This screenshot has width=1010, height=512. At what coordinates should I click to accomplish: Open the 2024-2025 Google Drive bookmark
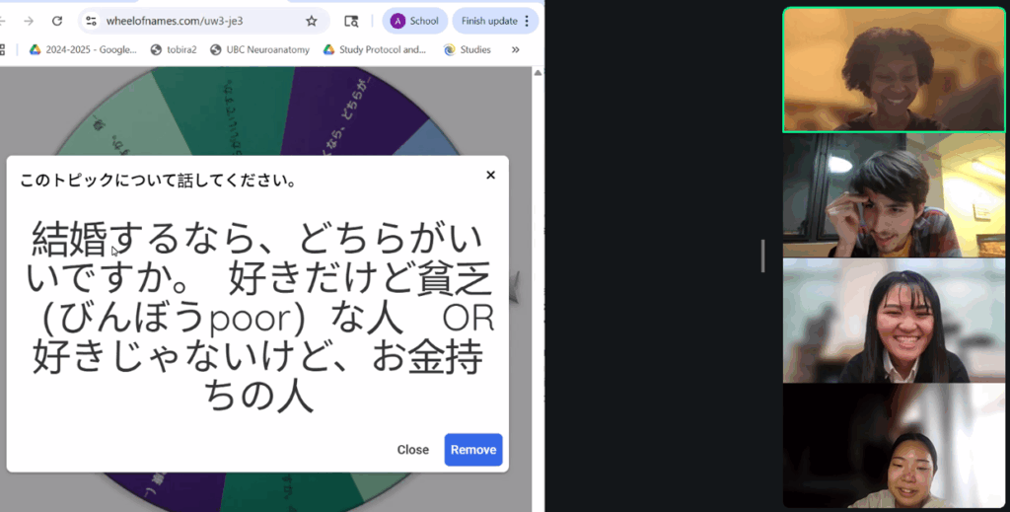[x=83, y=49]
